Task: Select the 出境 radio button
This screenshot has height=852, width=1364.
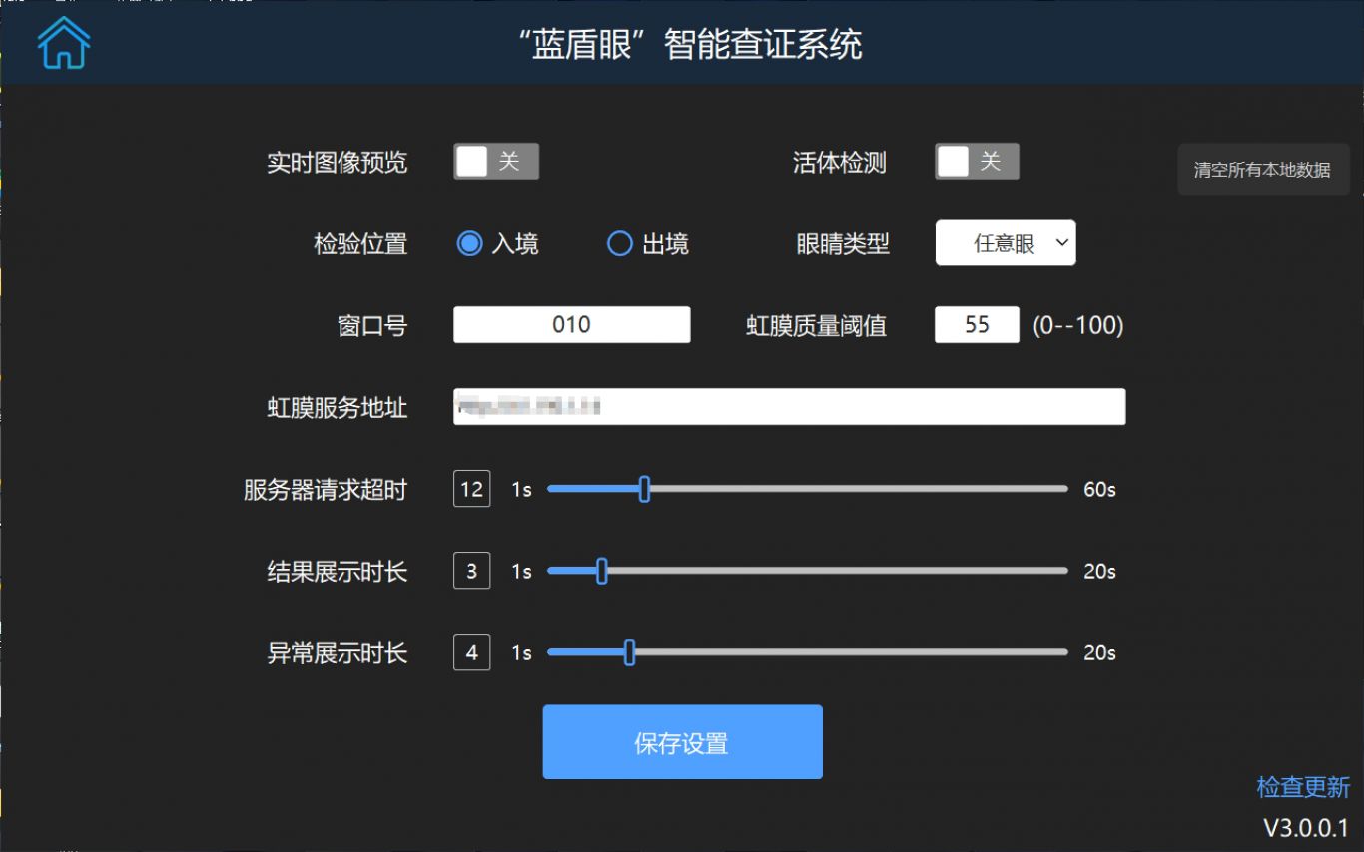Action: point(620,243)
